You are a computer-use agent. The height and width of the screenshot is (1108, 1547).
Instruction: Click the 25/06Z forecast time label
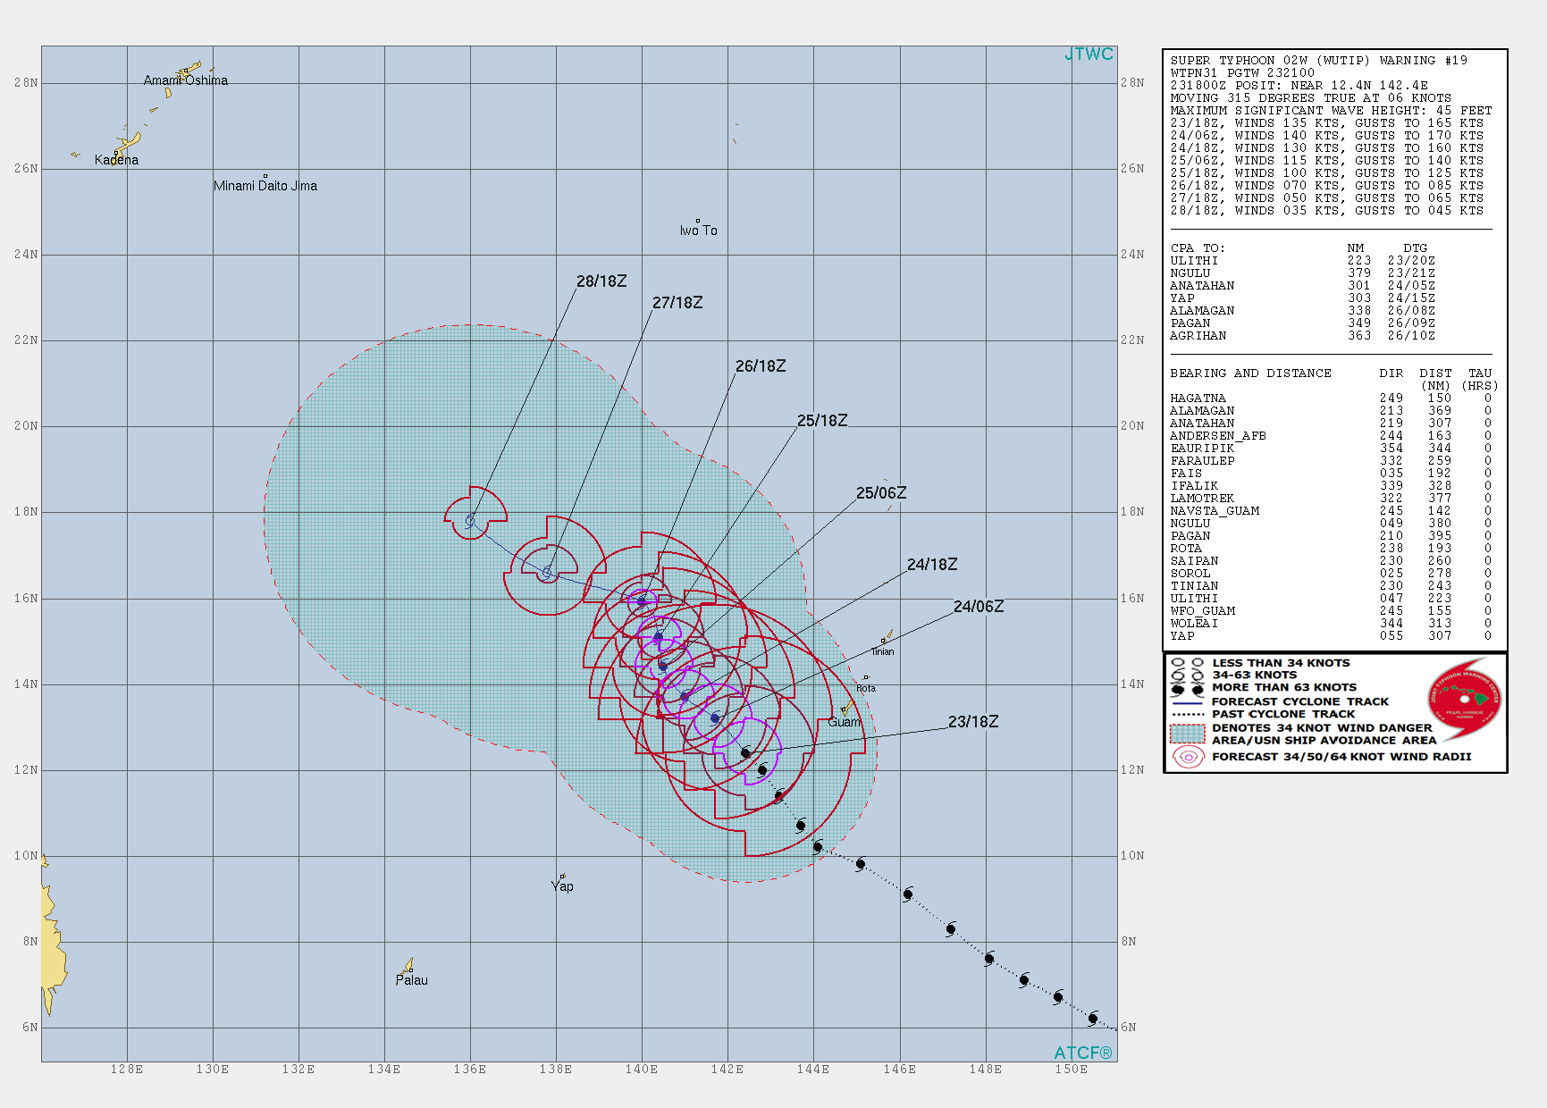[x=880, y=493]
